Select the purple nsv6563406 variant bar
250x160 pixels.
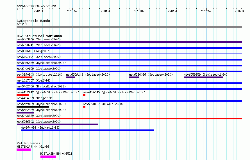pos(129,42)
